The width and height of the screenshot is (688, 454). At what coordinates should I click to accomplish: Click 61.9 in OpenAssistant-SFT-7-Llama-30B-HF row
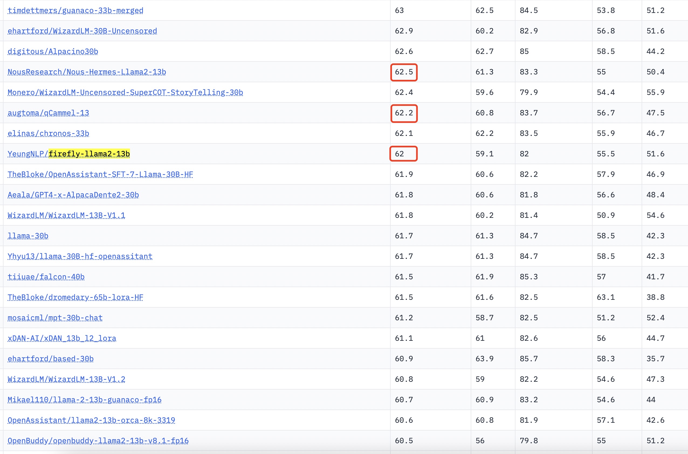pos(404,174)
